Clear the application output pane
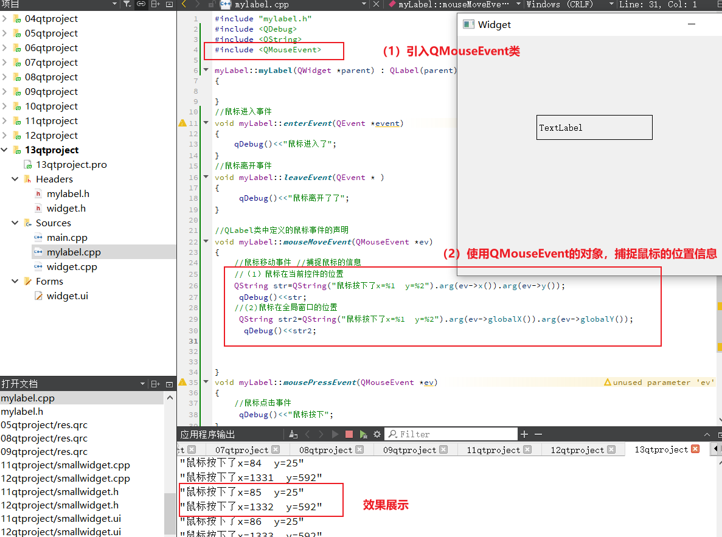Screen dimensions: 722x537 pyautogui.click(x=293, y=434)
